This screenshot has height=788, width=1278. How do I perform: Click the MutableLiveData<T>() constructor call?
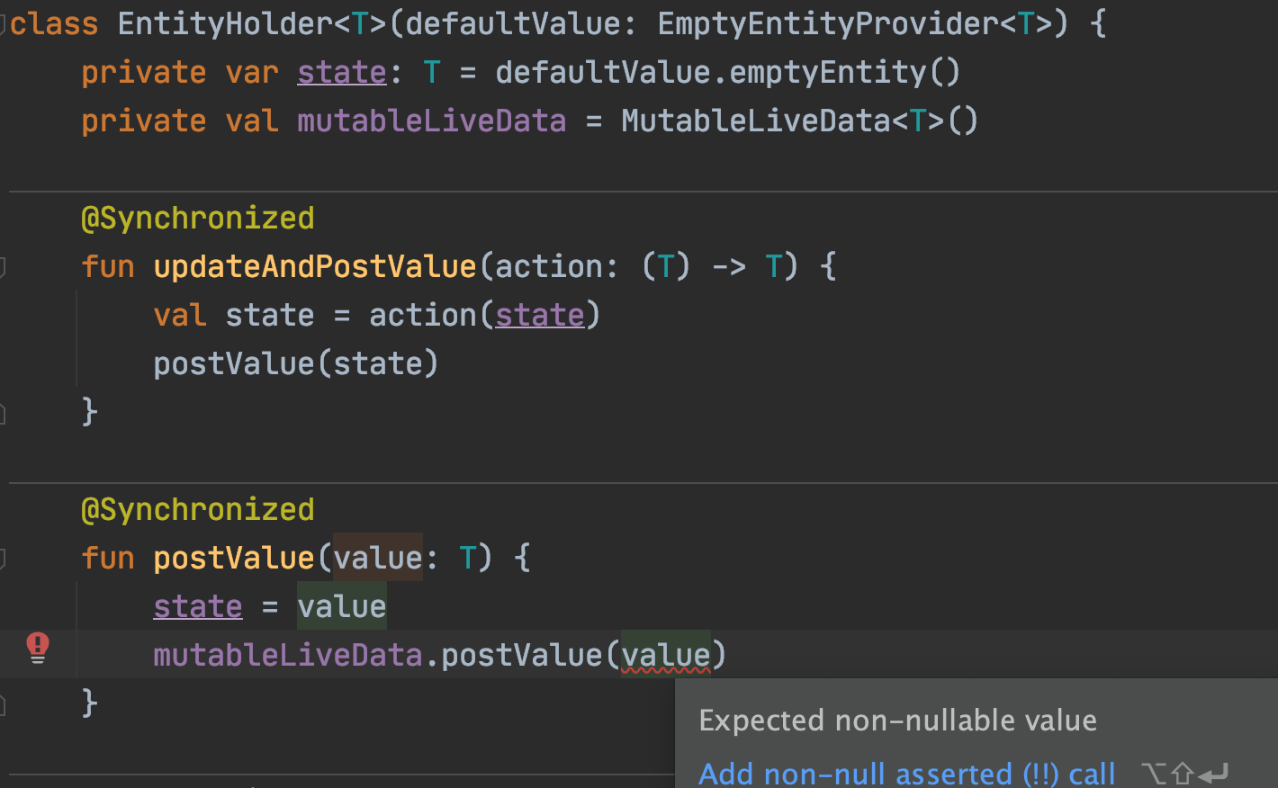tap(798, 121)
